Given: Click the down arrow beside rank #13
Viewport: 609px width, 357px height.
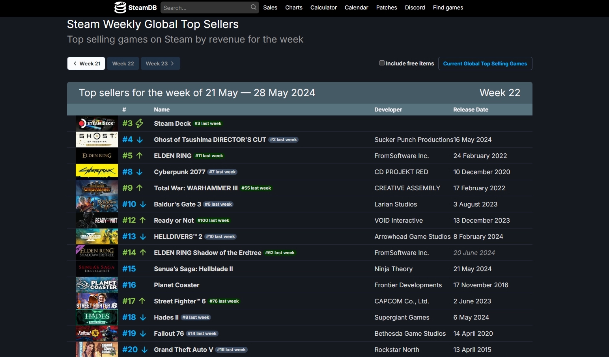Looking at the screenshot, I should click(x=143, y=236).
